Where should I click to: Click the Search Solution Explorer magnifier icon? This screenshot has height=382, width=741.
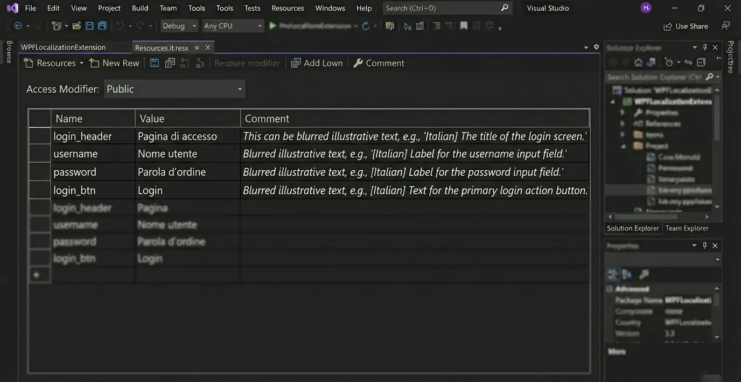[710, 77]
